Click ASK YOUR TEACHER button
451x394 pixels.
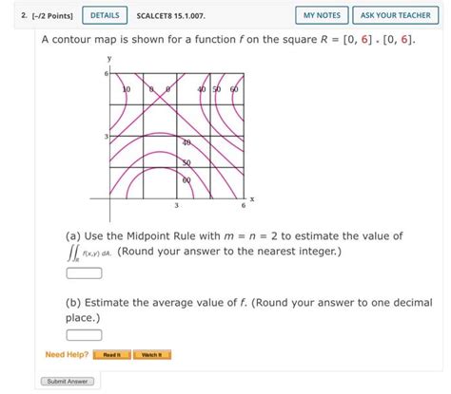[x=396, y=15]
